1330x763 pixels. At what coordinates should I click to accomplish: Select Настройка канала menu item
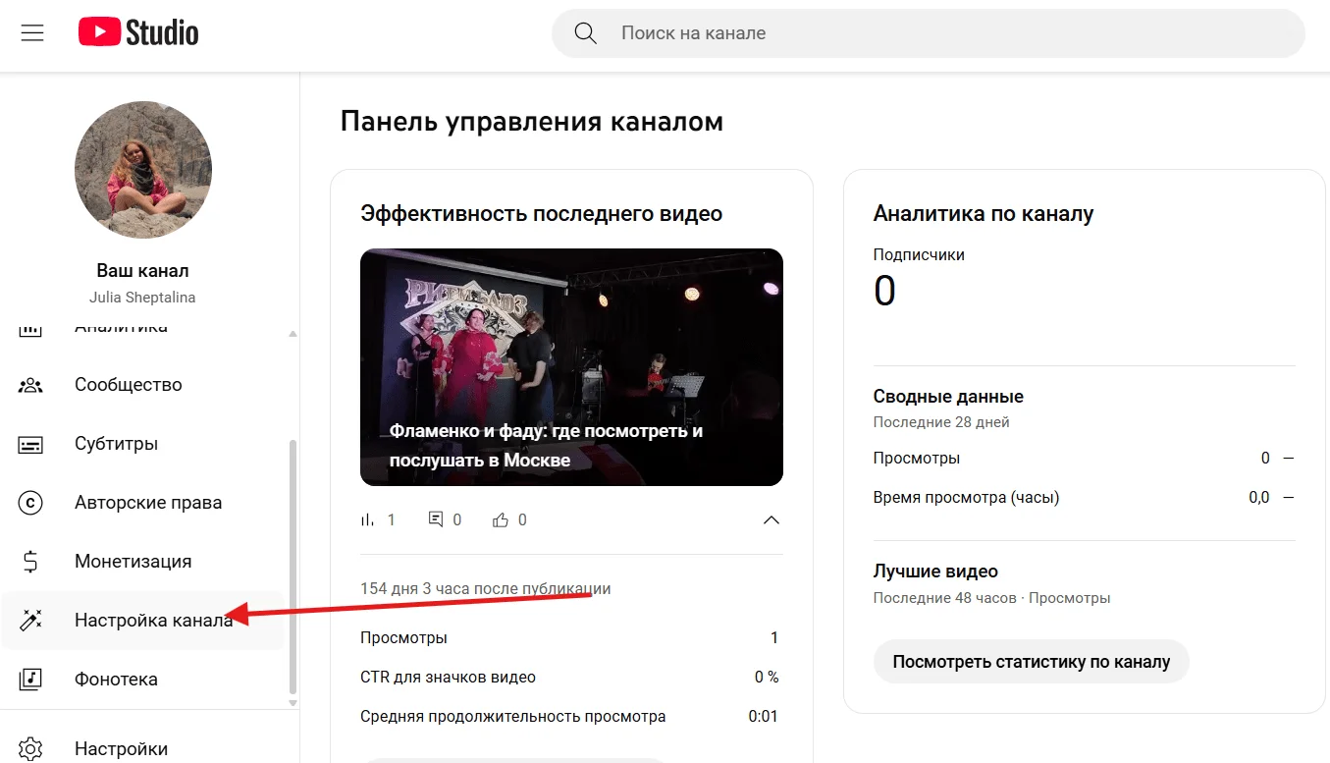pyautogui.click(x=143, y=620)
